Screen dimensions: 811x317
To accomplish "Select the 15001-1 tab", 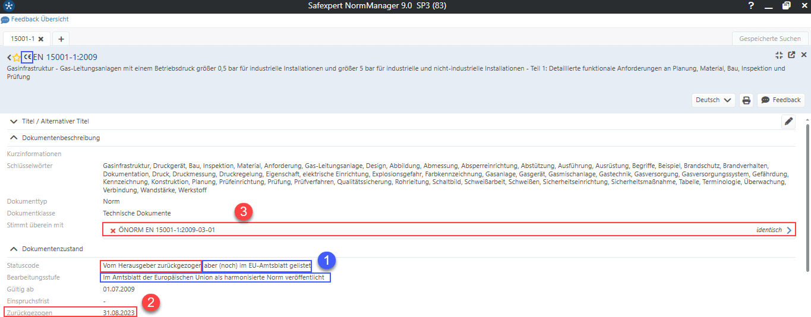I will click(22, 39).
